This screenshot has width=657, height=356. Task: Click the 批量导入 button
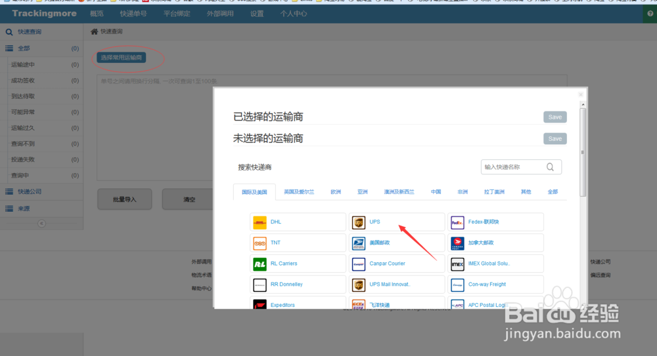click(x=125, y=199)
